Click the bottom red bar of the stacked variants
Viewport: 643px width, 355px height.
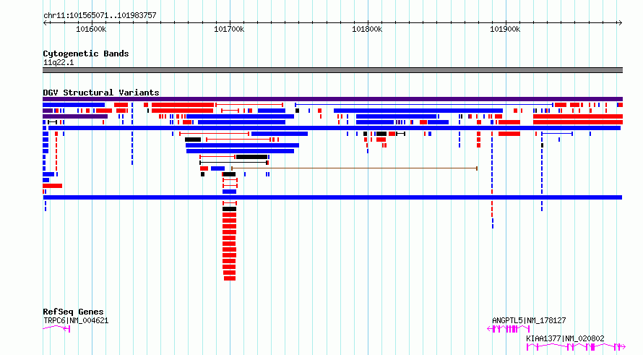230,278
